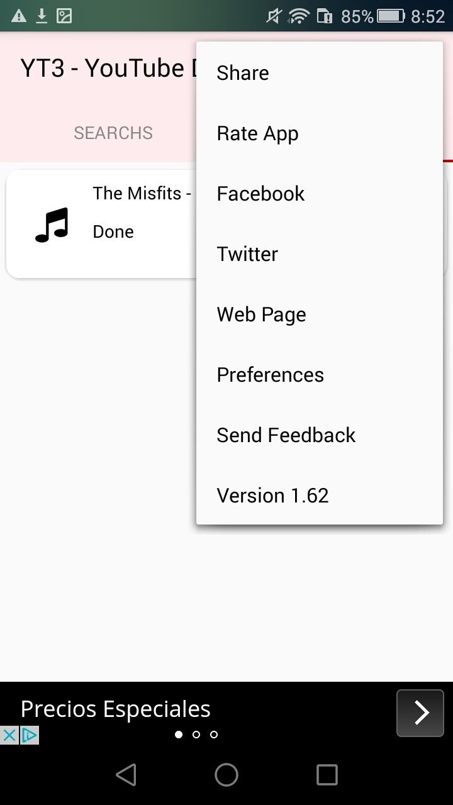Open Facebook from the menu
Viewport: 453px width, 805px height.
click(x=260, y=194)
